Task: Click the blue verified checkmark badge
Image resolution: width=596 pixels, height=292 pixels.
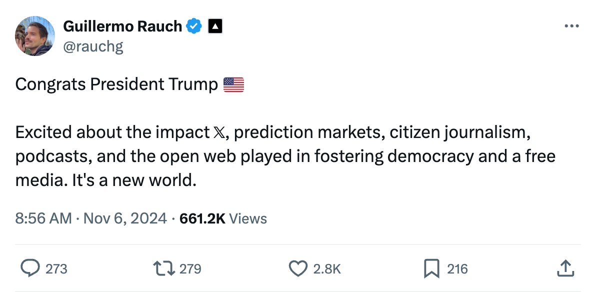Action: [194, 26]
